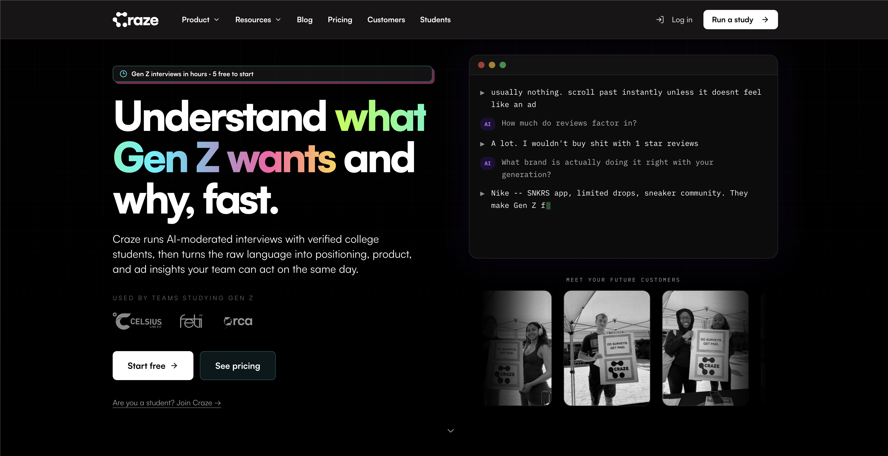Screen dimensions: 888x456
Task: Click the Gen Z interviews in hours banner
Action: [273, 74]
